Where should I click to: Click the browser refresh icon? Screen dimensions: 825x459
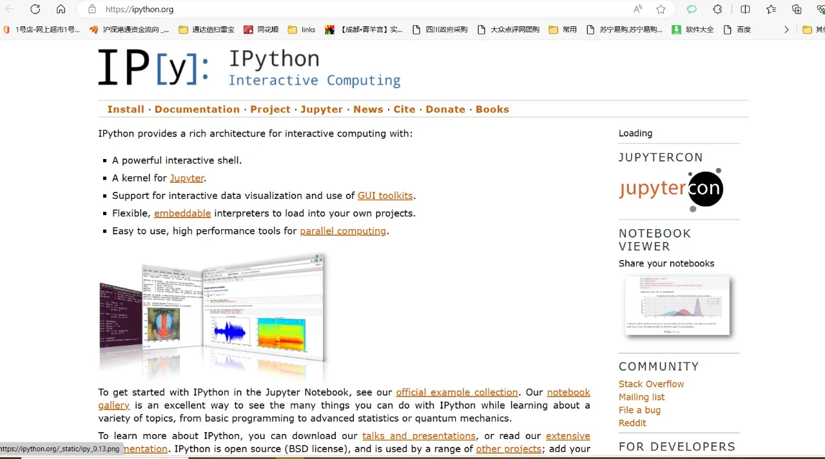(35, 9)
